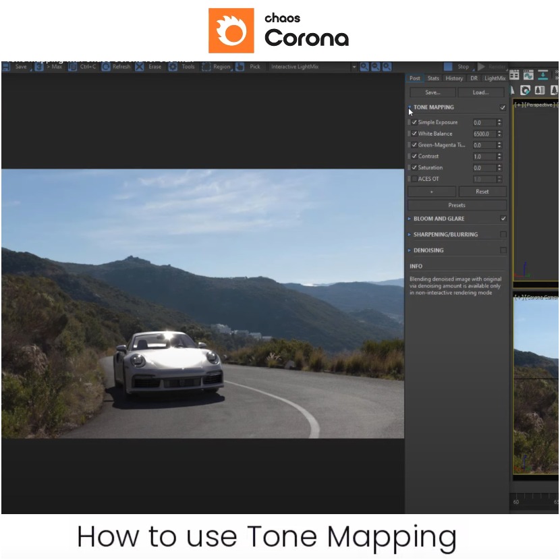
Task: Toggle the Tone Mapping section checkbox
Action: click(503, 107)
